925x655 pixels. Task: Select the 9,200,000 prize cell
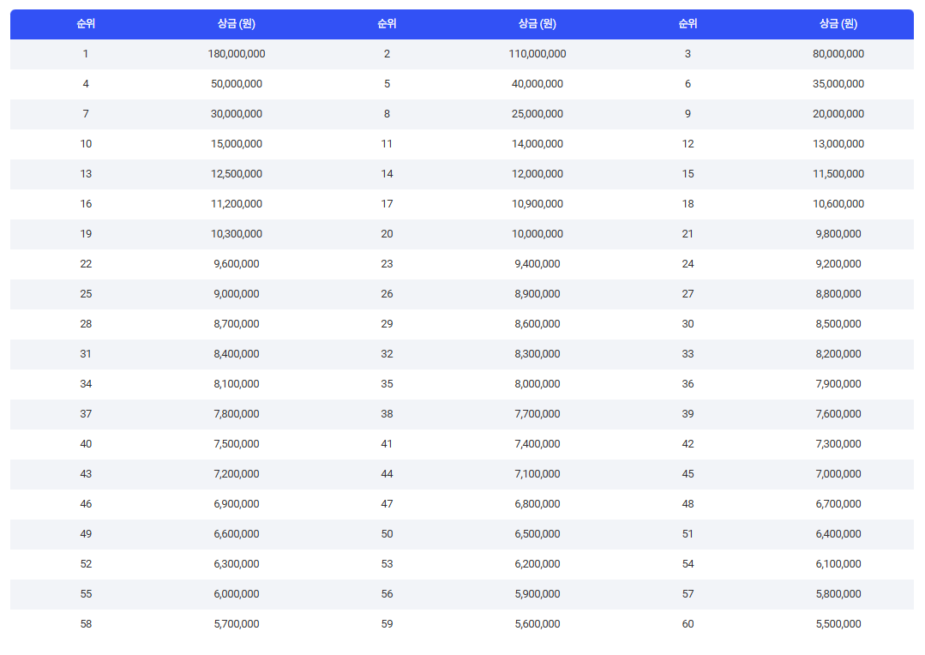838,264
